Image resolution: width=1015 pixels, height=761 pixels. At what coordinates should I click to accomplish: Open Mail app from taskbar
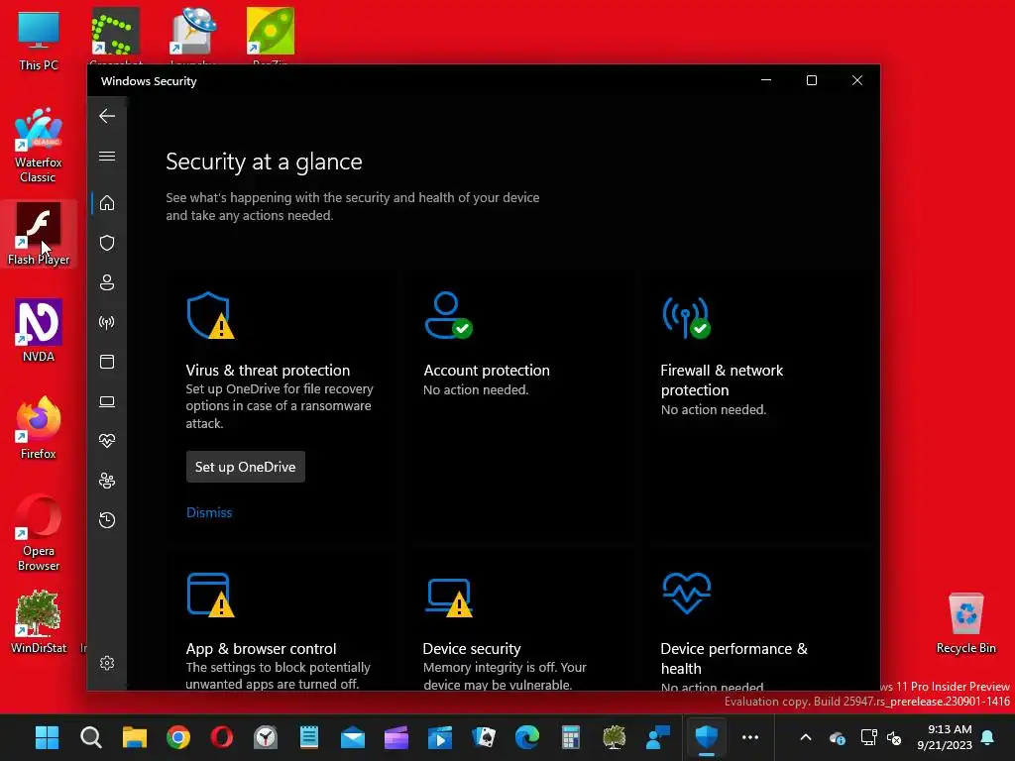click(353, 737)
